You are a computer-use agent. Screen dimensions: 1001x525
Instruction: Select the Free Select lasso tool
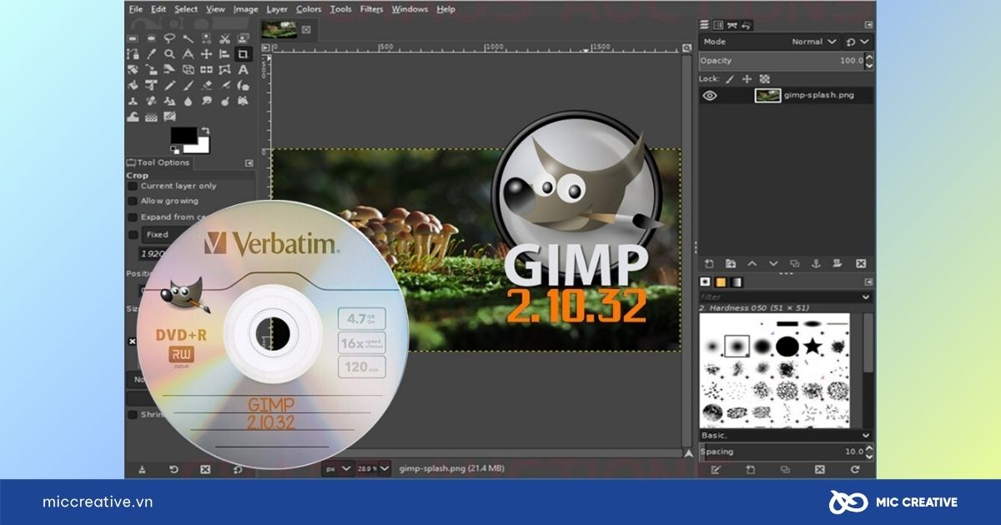(x=169, y=38)
